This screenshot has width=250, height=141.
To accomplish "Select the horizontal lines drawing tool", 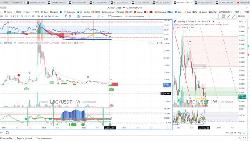I will tap(223, 16).
